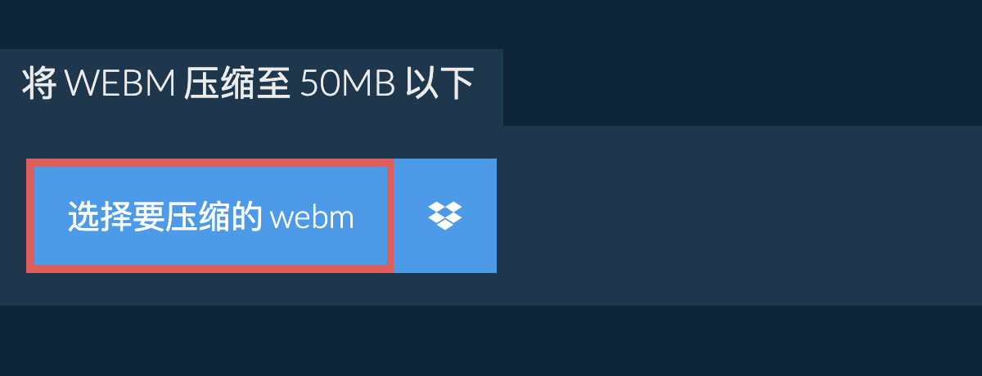Screen dimensions: 982x376
Task: Pick a file using the Dropbox icon
Action: pyautogui.click(x=445, y=216)
